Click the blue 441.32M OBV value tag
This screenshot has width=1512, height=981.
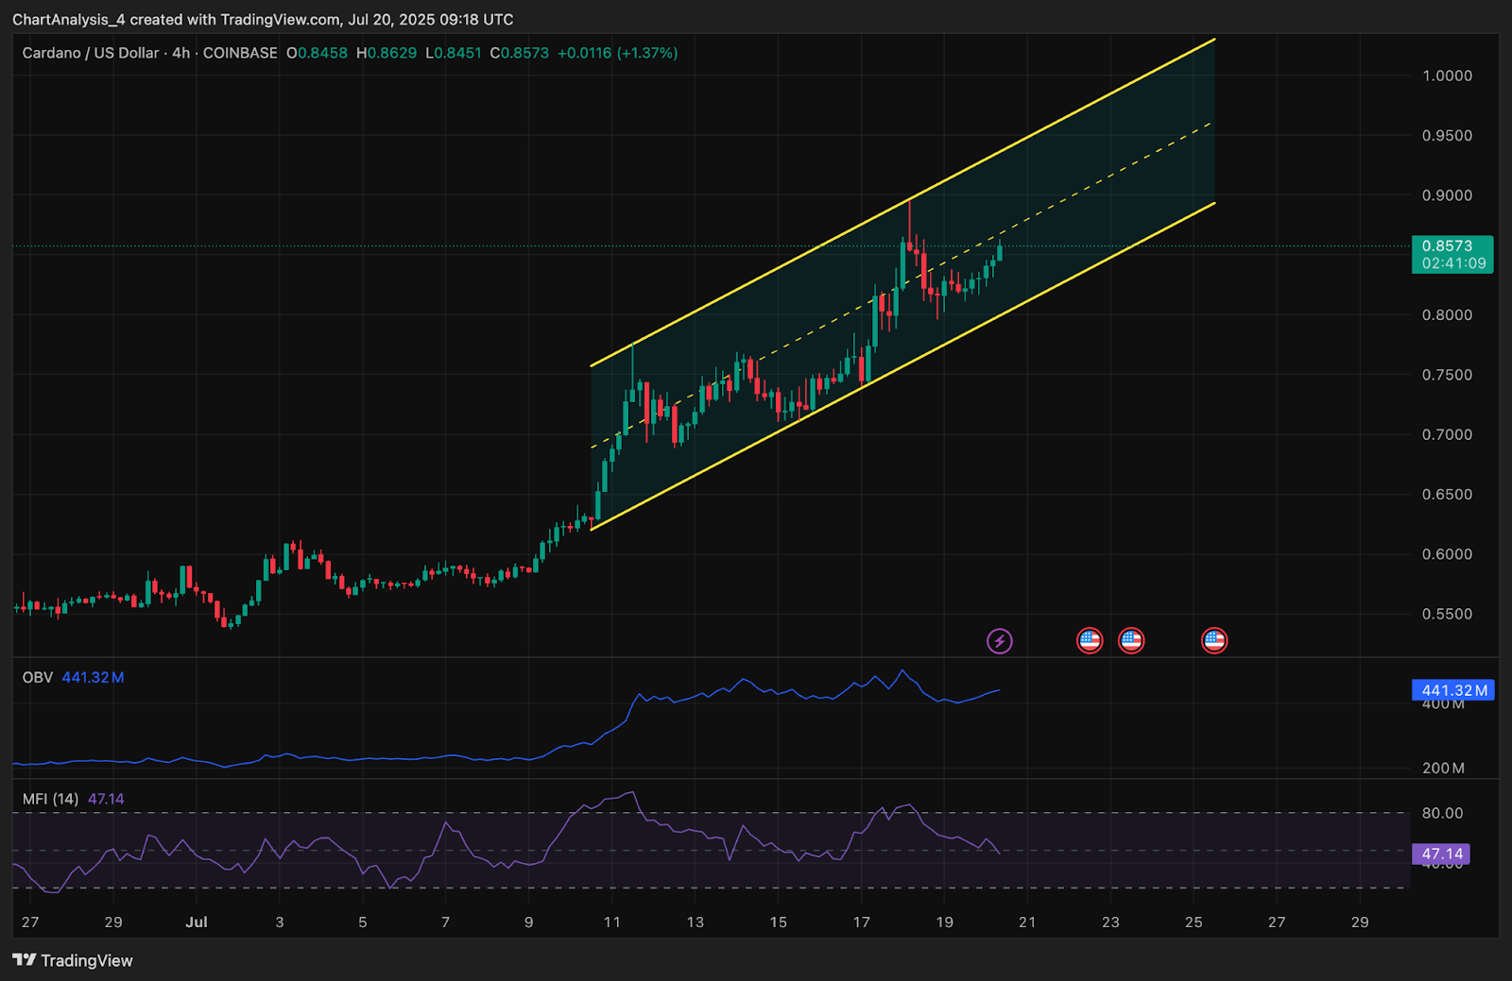[1453, 690]
